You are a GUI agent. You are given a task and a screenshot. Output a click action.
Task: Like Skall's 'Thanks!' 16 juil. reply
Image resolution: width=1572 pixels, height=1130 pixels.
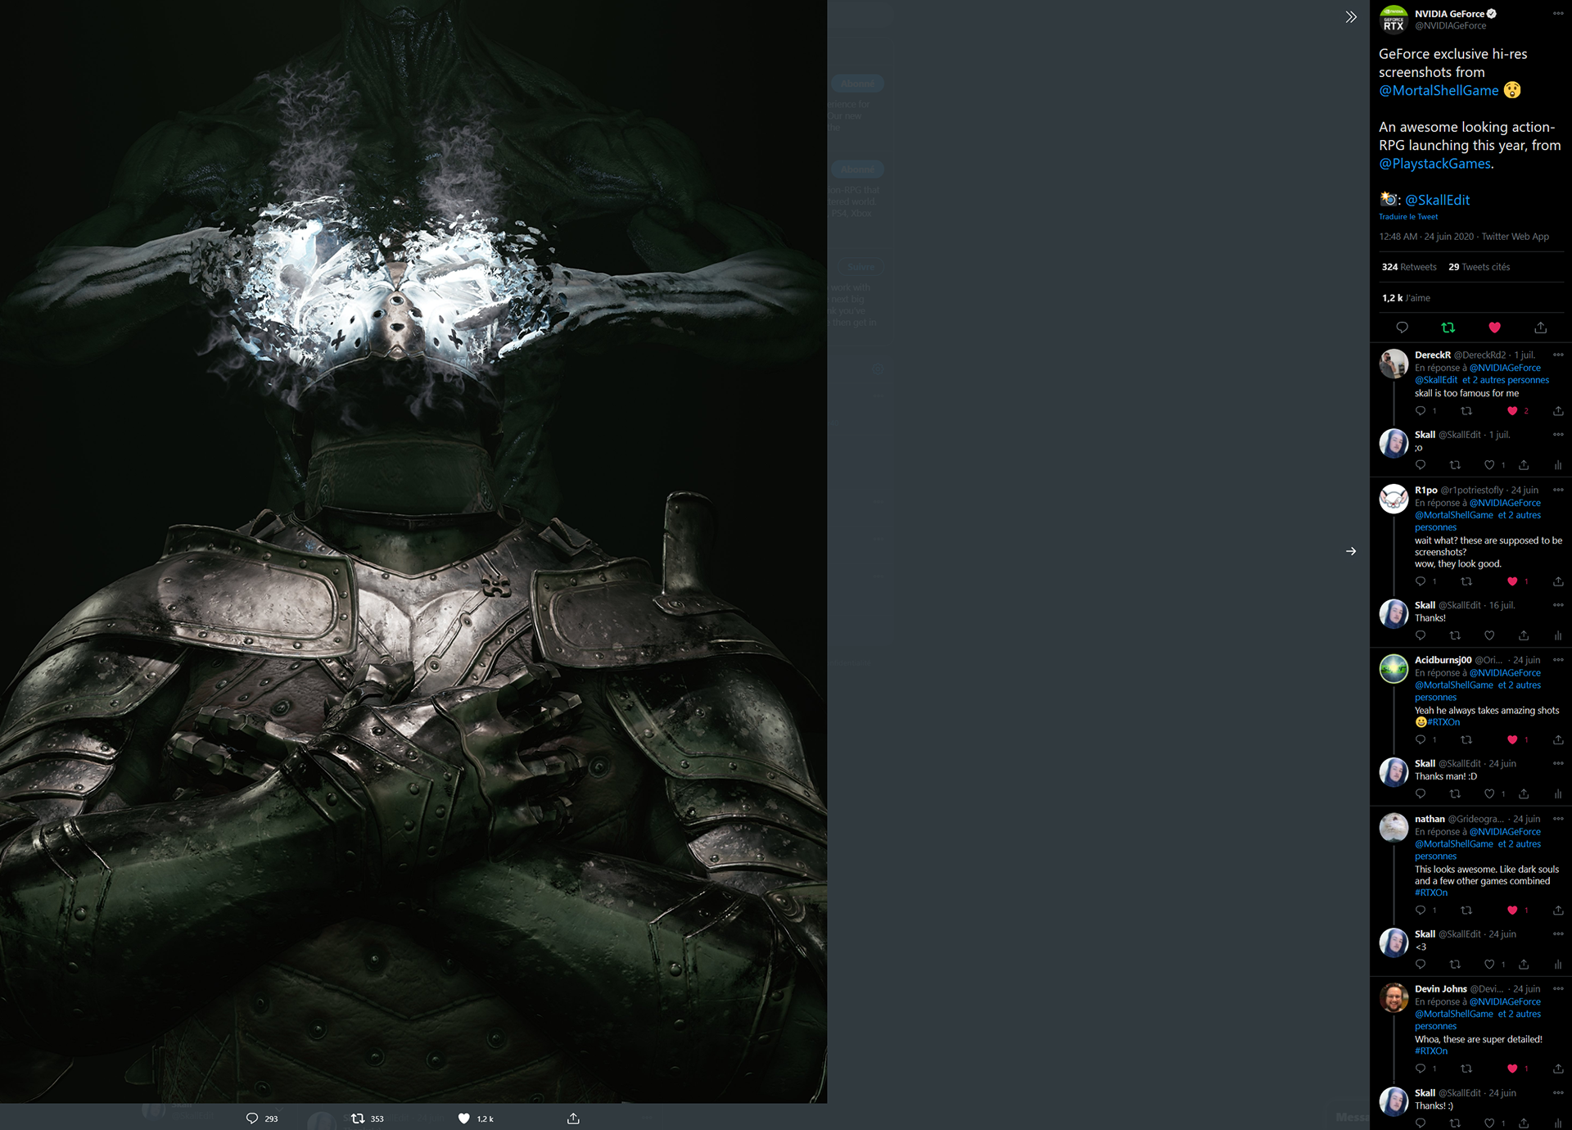(1489, 635)
